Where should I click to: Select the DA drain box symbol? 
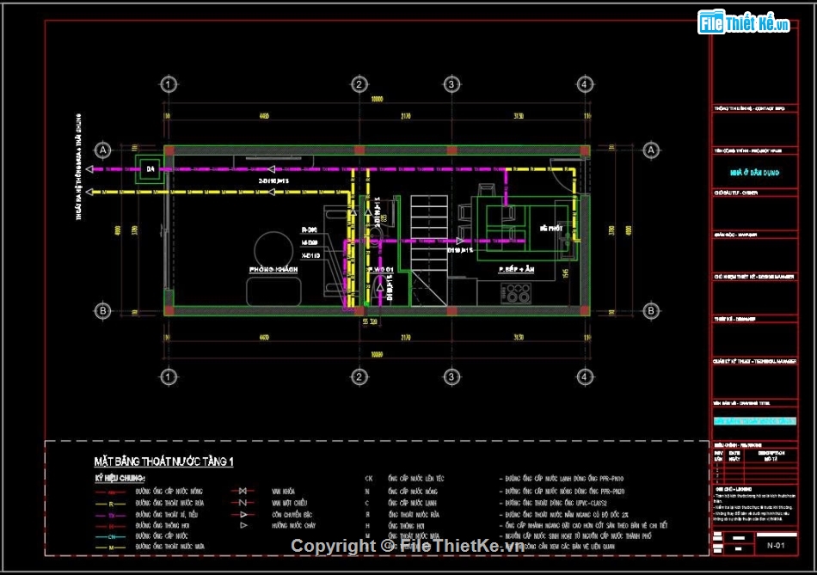149,168
